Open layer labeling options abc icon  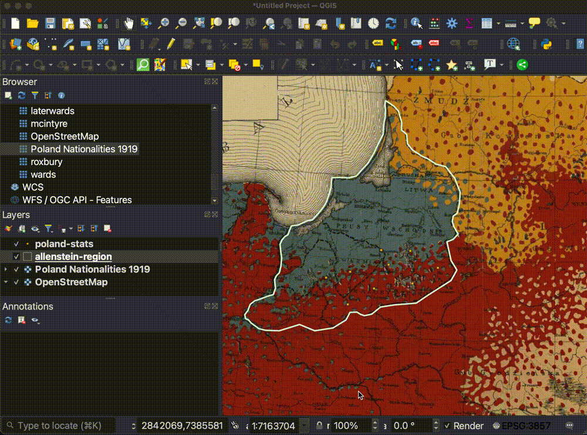point(377,43)
